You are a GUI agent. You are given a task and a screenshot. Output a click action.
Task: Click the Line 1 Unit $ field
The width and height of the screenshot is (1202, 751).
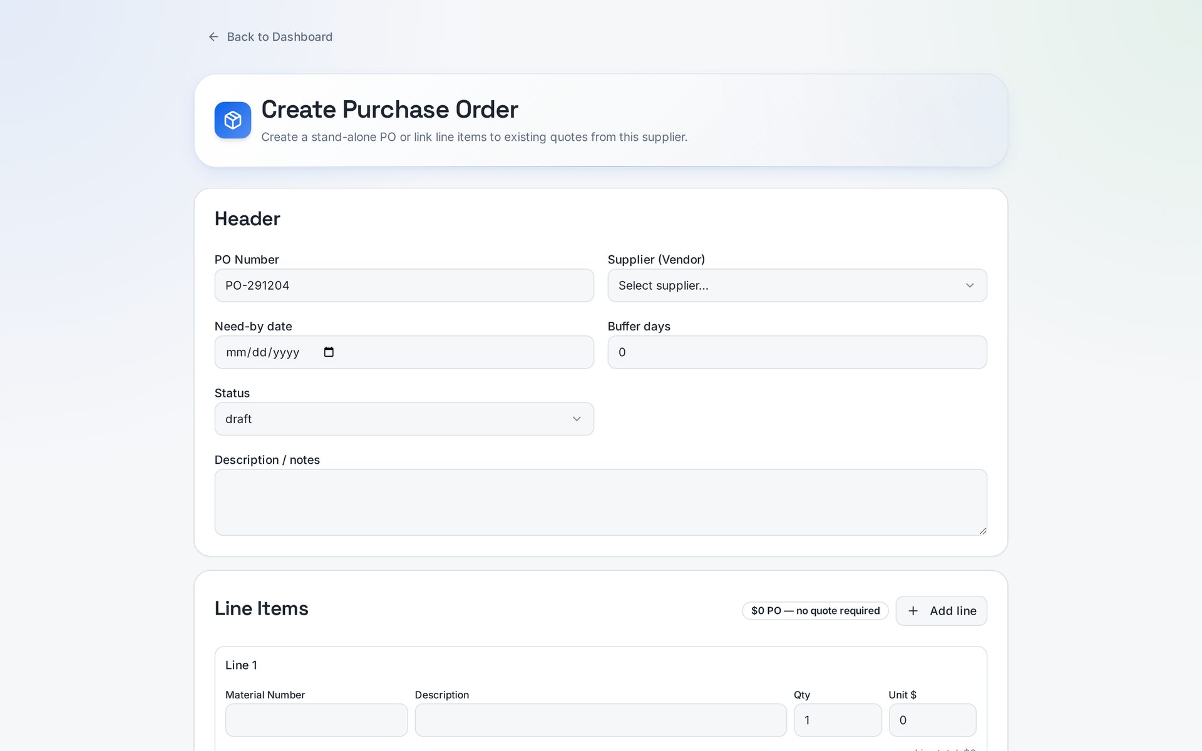click(x=932, y=720)
